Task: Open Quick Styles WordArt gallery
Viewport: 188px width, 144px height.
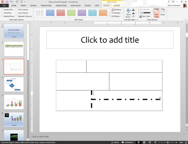Action: (x=128, y=13)
